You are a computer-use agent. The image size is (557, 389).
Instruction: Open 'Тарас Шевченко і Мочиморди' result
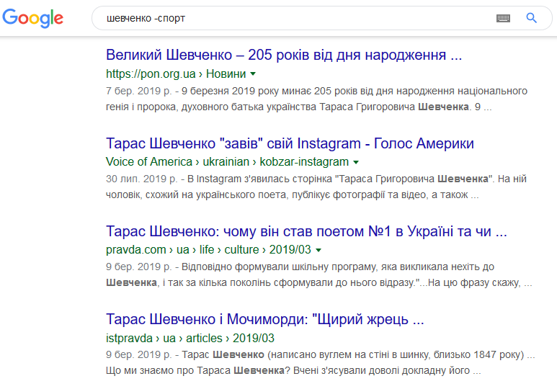[265, 319]
